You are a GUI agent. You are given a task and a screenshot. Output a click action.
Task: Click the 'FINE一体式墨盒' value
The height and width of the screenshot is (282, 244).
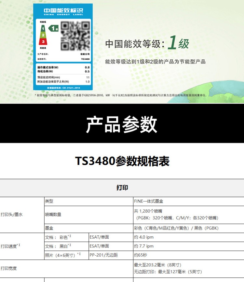(149, 201)
